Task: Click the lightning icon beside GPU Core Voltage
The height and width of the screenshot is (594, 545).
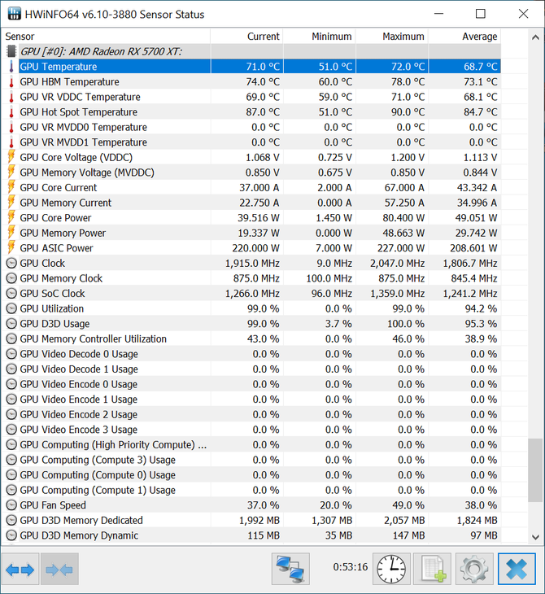Action: [x=11, y=156]
